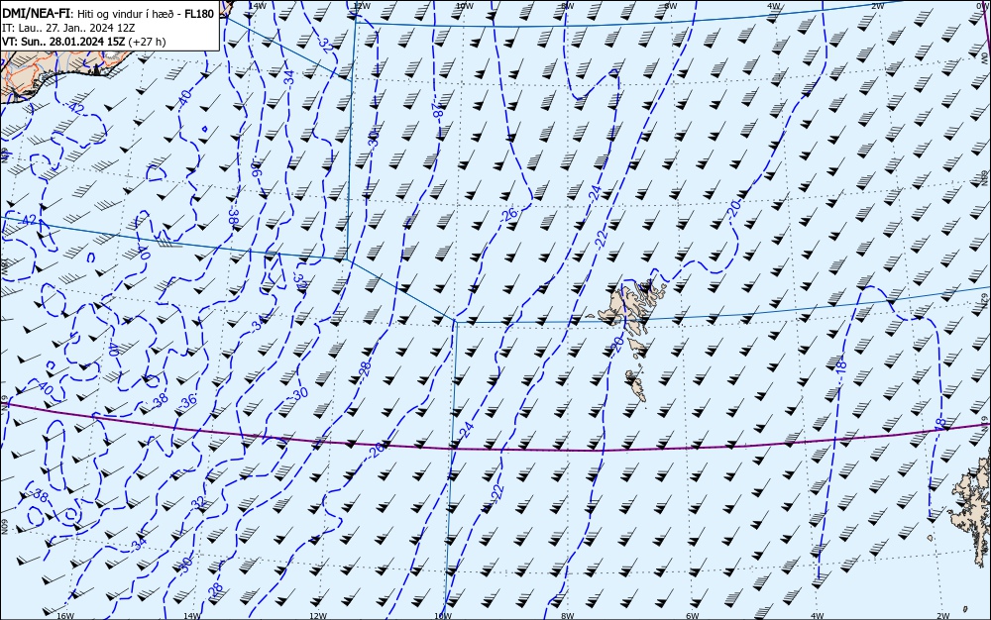Viewport: 991px width, 620px height.
Task: Click the southernmost Faroe island (Suðuroy)
Action: [x=636, y=385]
